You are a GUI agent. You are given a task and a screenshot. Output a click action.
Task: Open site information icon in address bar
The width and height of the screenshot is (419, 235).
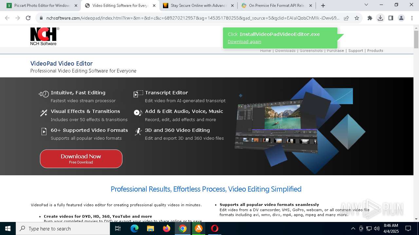41,18
